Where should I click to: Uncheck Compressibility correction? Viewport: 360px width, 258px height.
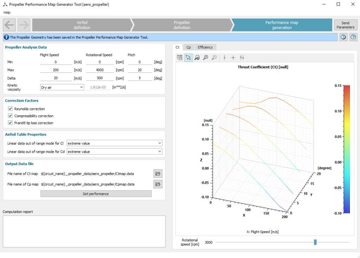10,116
